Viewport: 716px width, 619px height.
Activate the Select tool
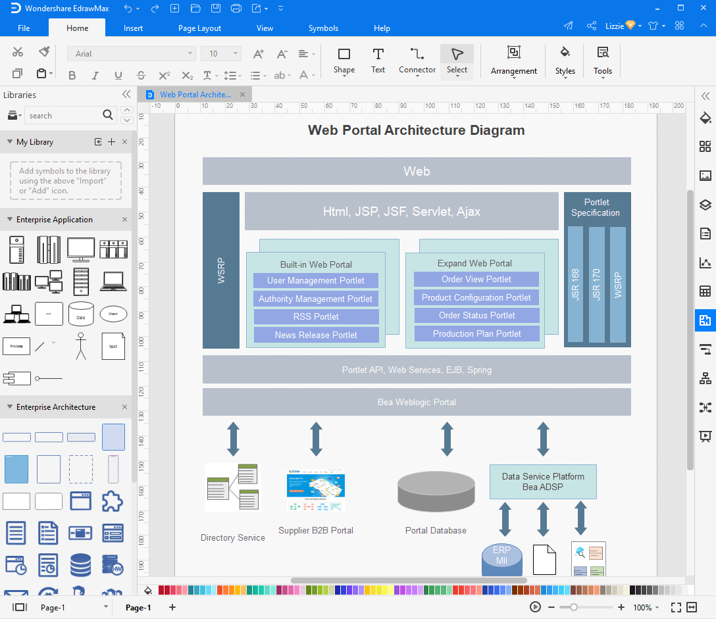(457, 61)
